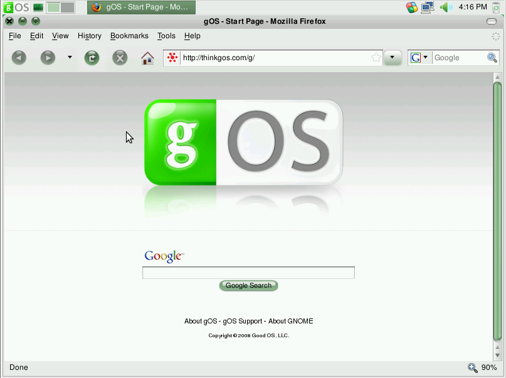
Task: Switch to the second workspace
Action: pos(68,8)
